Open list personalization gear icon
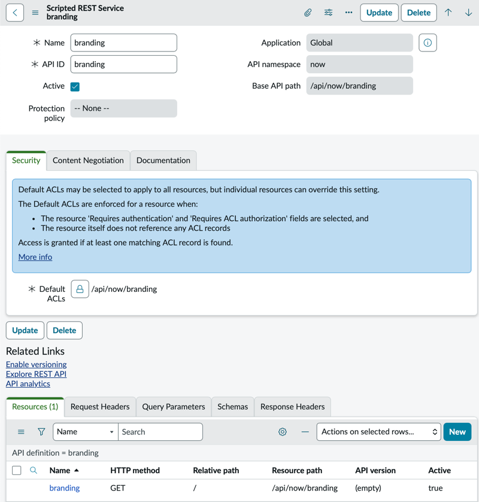The image size is (479, 502). click(x=282, y=432)
